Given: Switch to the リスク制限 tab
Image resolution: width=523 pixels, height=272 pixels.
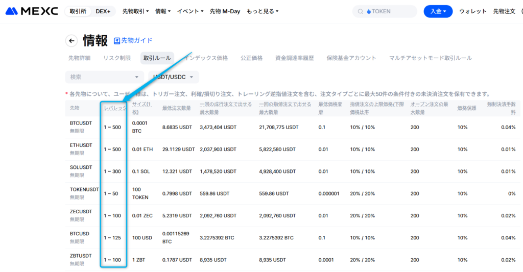Looking at the screenshot, I should tap(117, 58).
